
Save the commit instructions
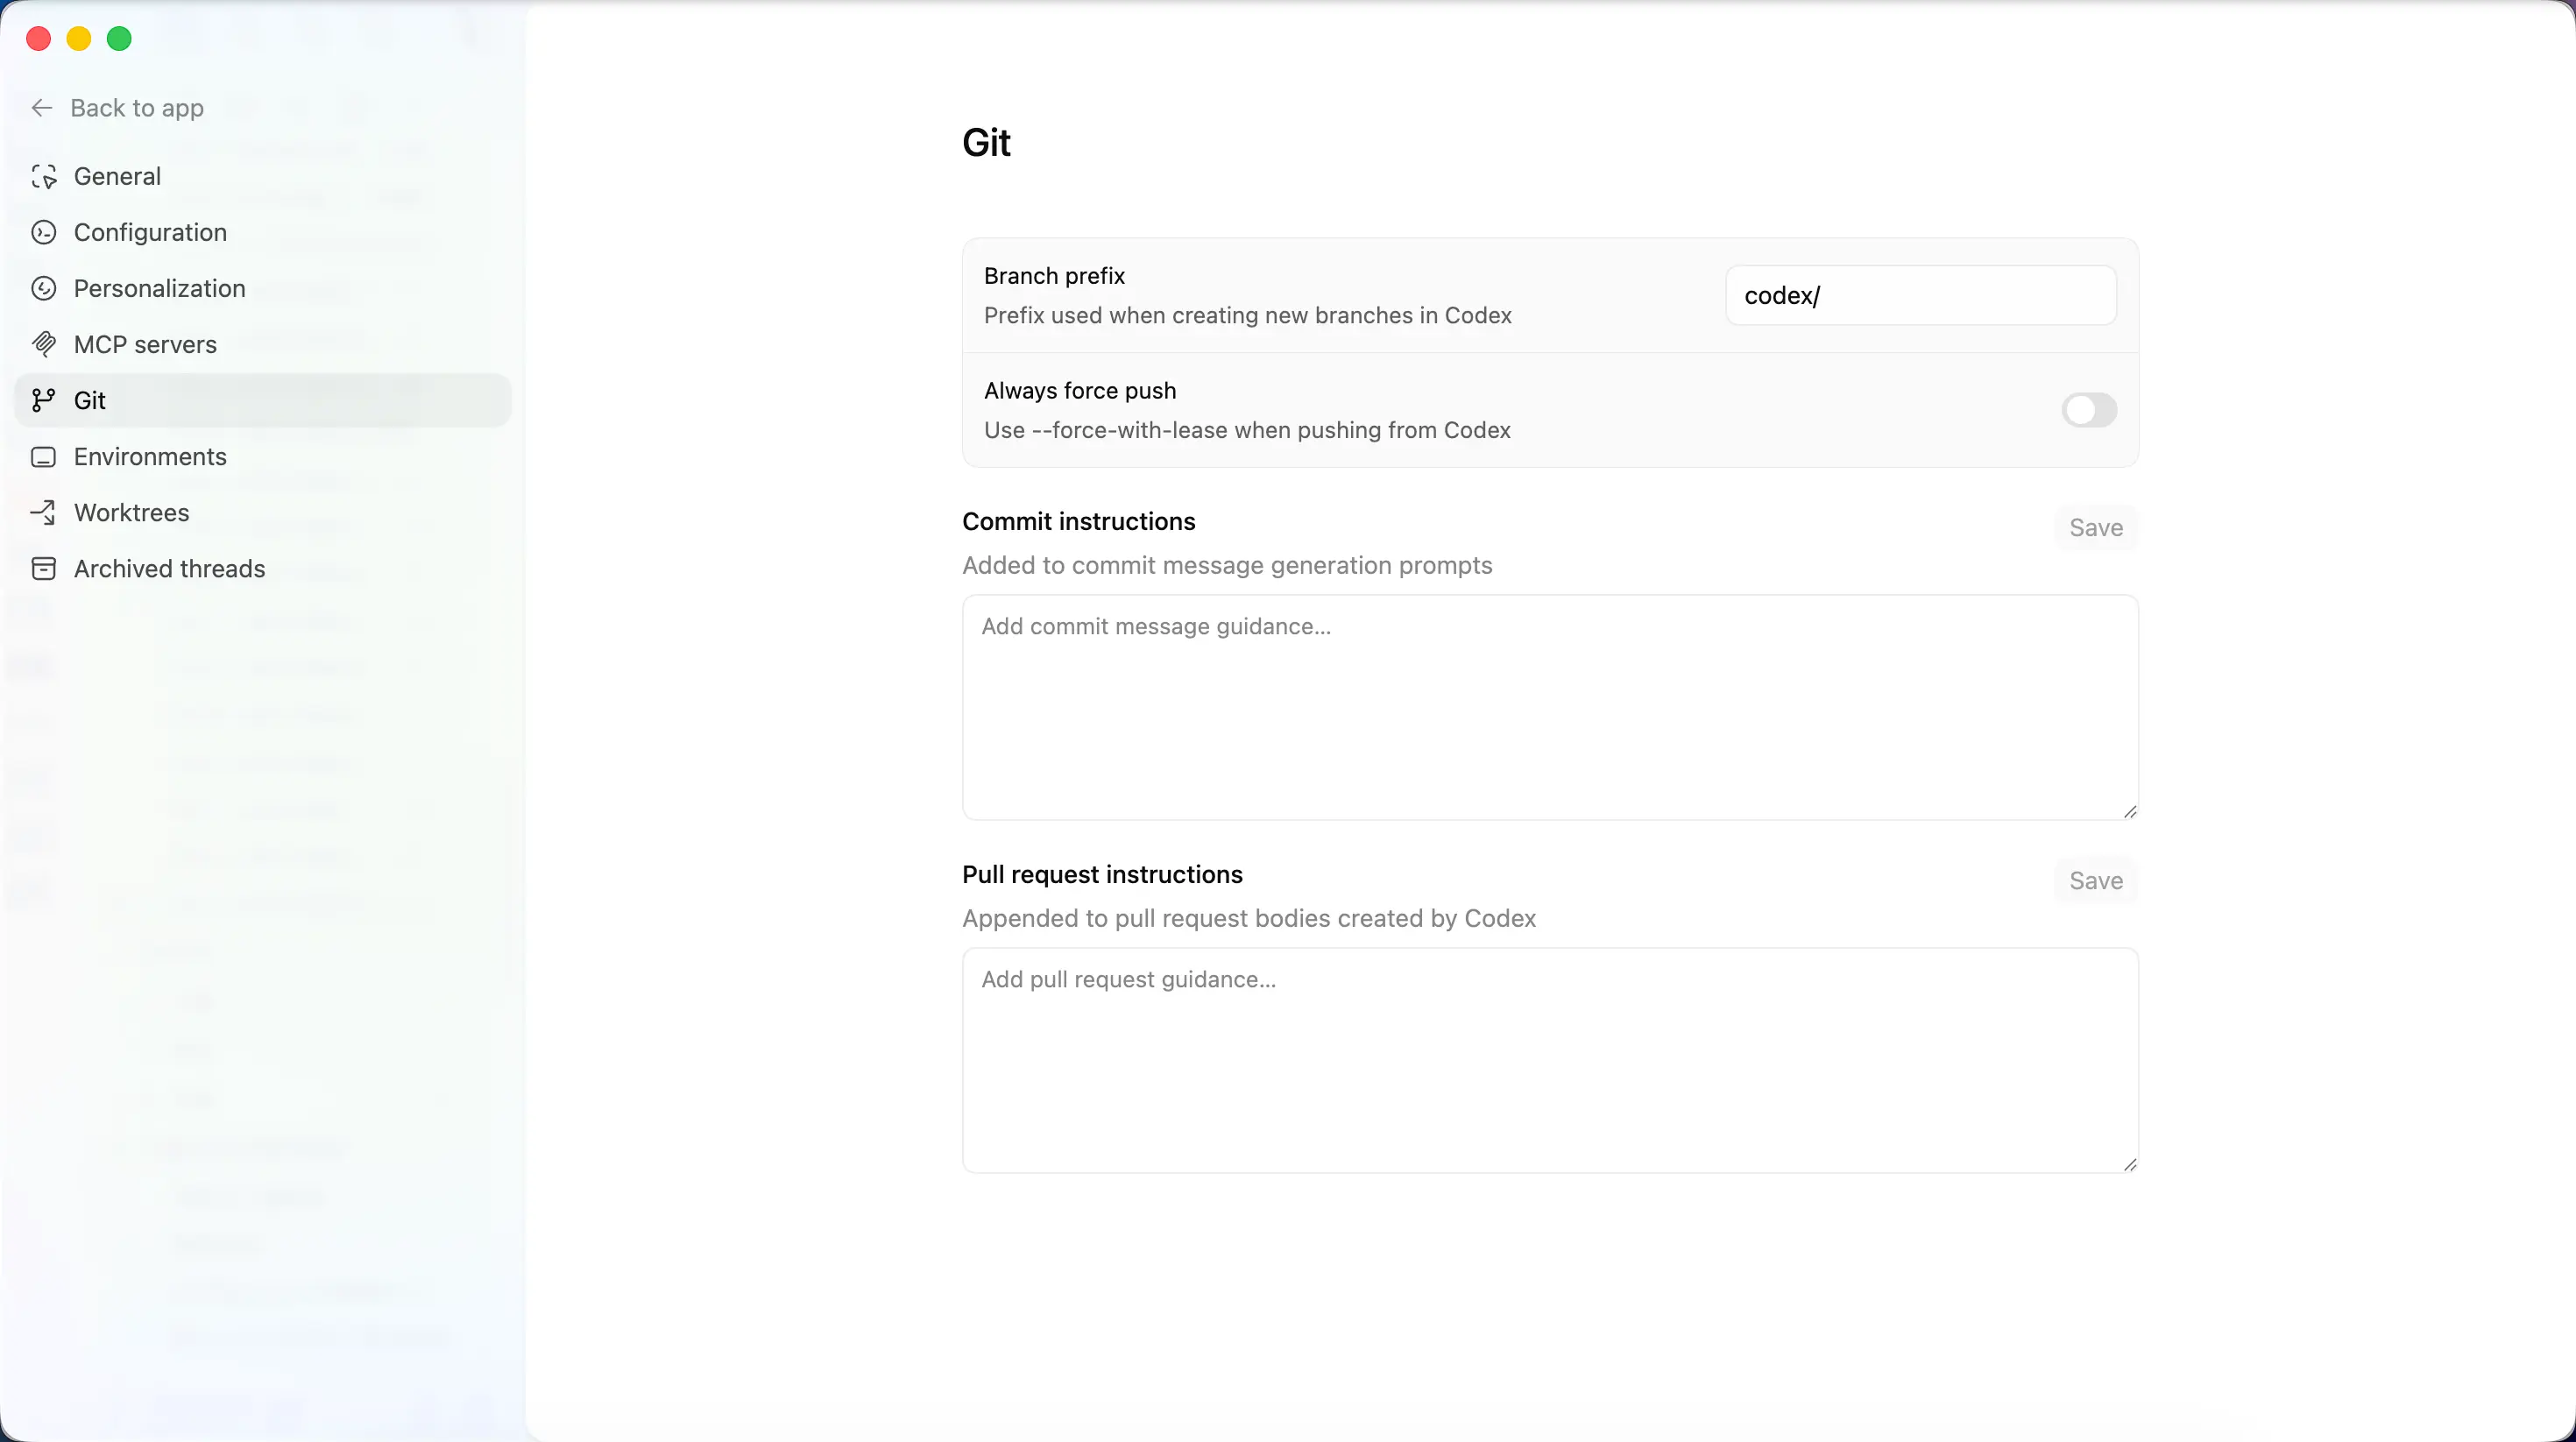(x=2095, y=528)
